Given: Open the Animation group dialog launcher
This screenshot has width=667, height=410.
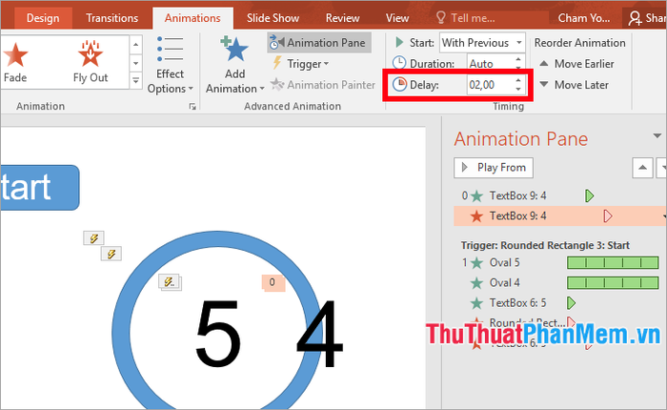Looking at the screenshot, I should [x=192, y=107].
